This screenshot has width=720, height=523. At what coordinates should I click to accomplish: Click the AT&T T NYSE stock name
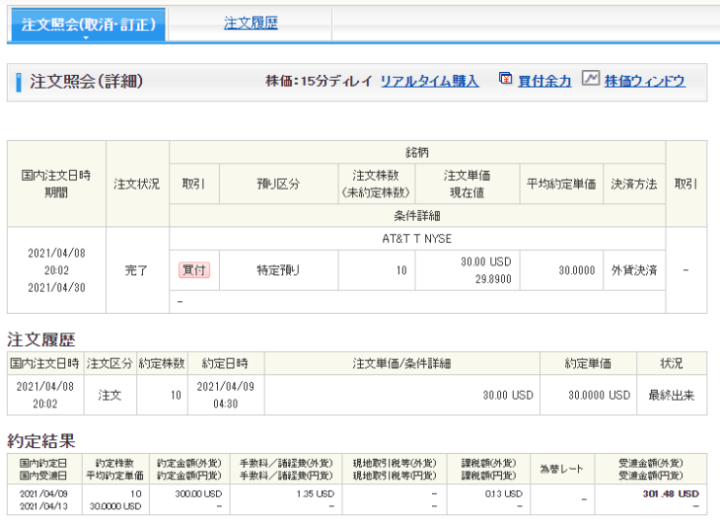[x=417, y=238]
